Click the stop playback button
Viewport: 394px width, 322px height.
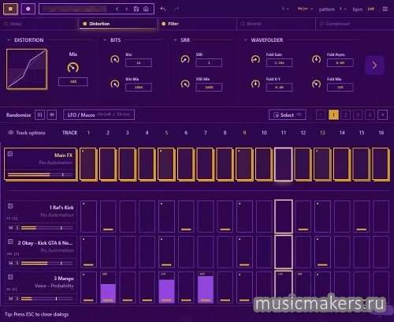(10, 9)
